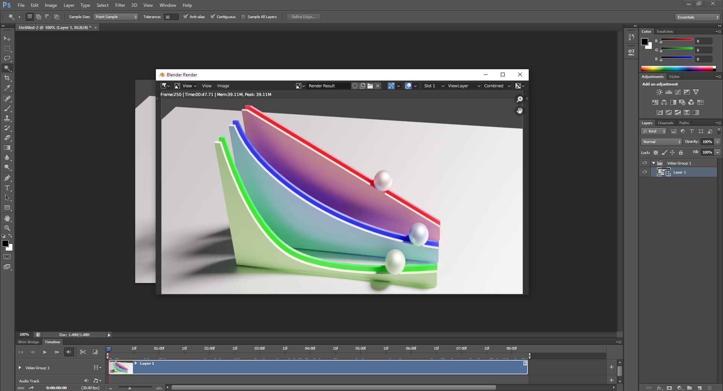Select the Move tool
This screenshot has width=723, height=391.
click(x=7, y=39)
